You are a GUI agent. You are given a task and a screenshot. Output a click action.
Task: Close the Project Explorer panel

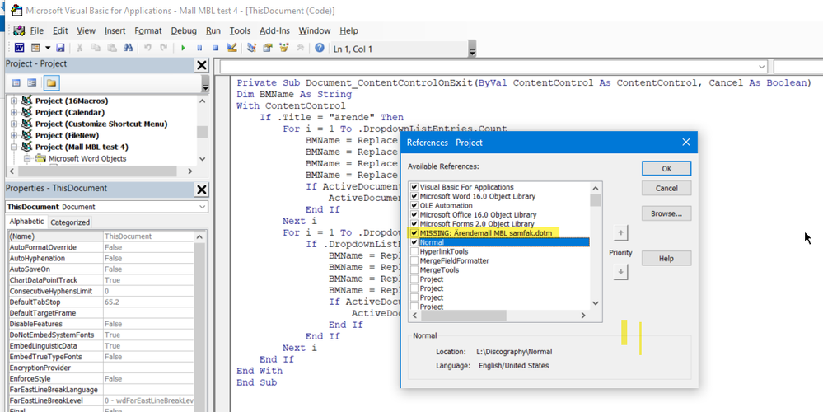tap(202, 65)
